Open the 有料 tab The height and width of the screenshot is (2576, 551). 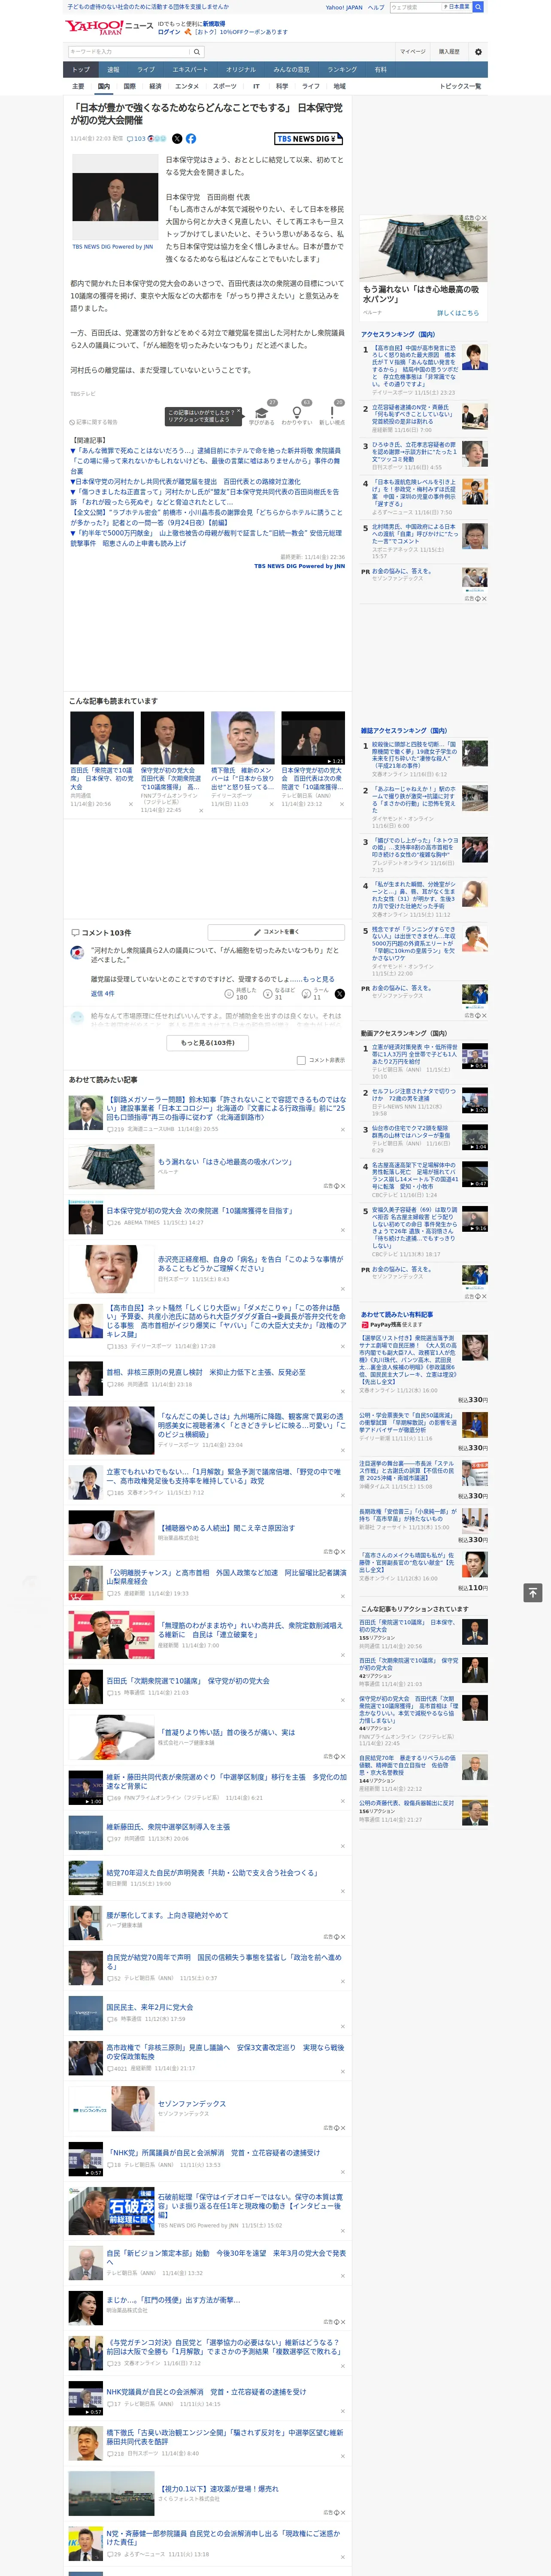pos(380,70)
